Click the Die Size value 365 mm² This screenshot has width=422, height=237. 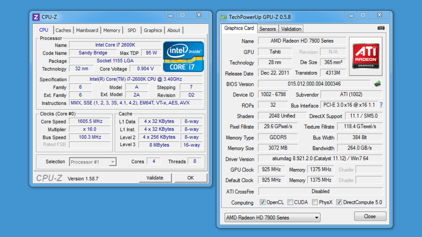[x=333, y=62]
